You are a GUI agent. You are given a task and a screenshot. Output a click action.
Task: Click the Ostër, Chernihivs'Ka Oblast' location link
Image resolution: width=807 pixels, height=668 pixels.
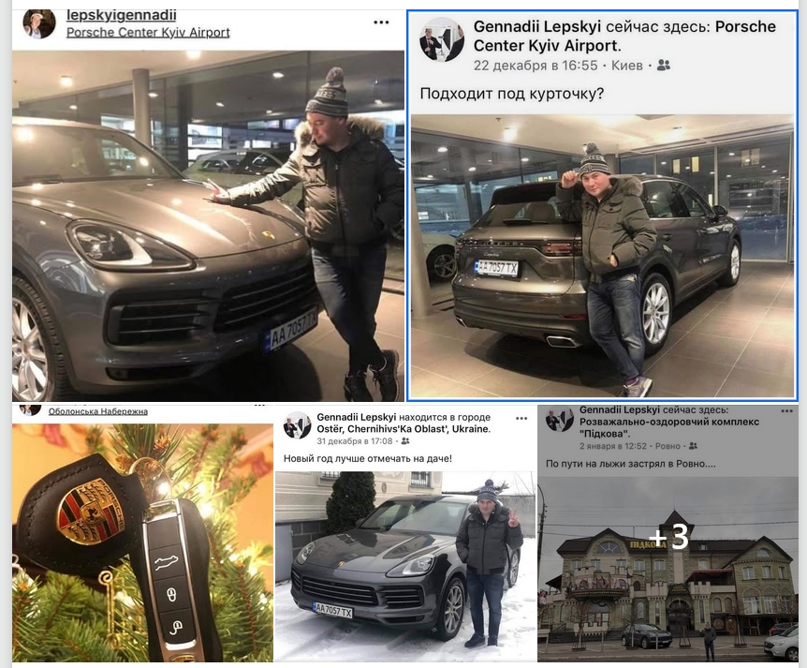point(403,428)
